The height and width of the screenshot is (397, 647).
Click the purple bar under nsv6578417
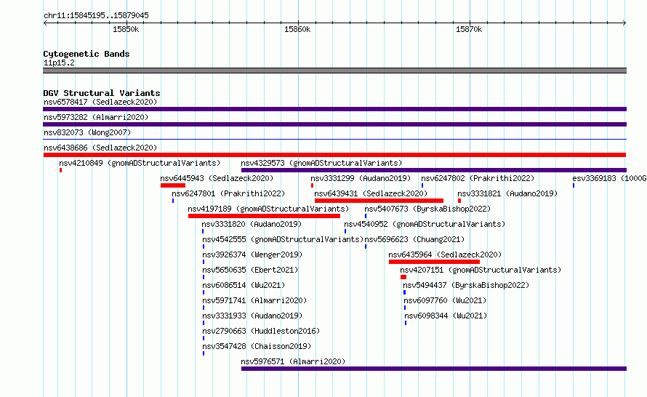pos(334,109)
